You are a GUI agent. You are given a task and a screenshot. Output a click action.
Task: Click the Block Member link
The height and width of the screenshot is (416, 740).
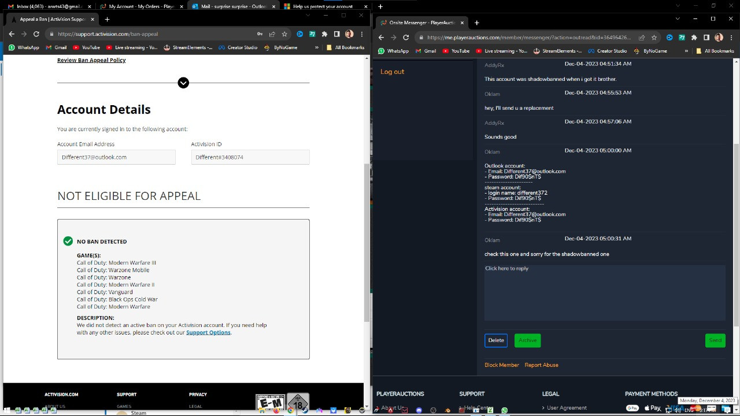[x=502, y=365]
